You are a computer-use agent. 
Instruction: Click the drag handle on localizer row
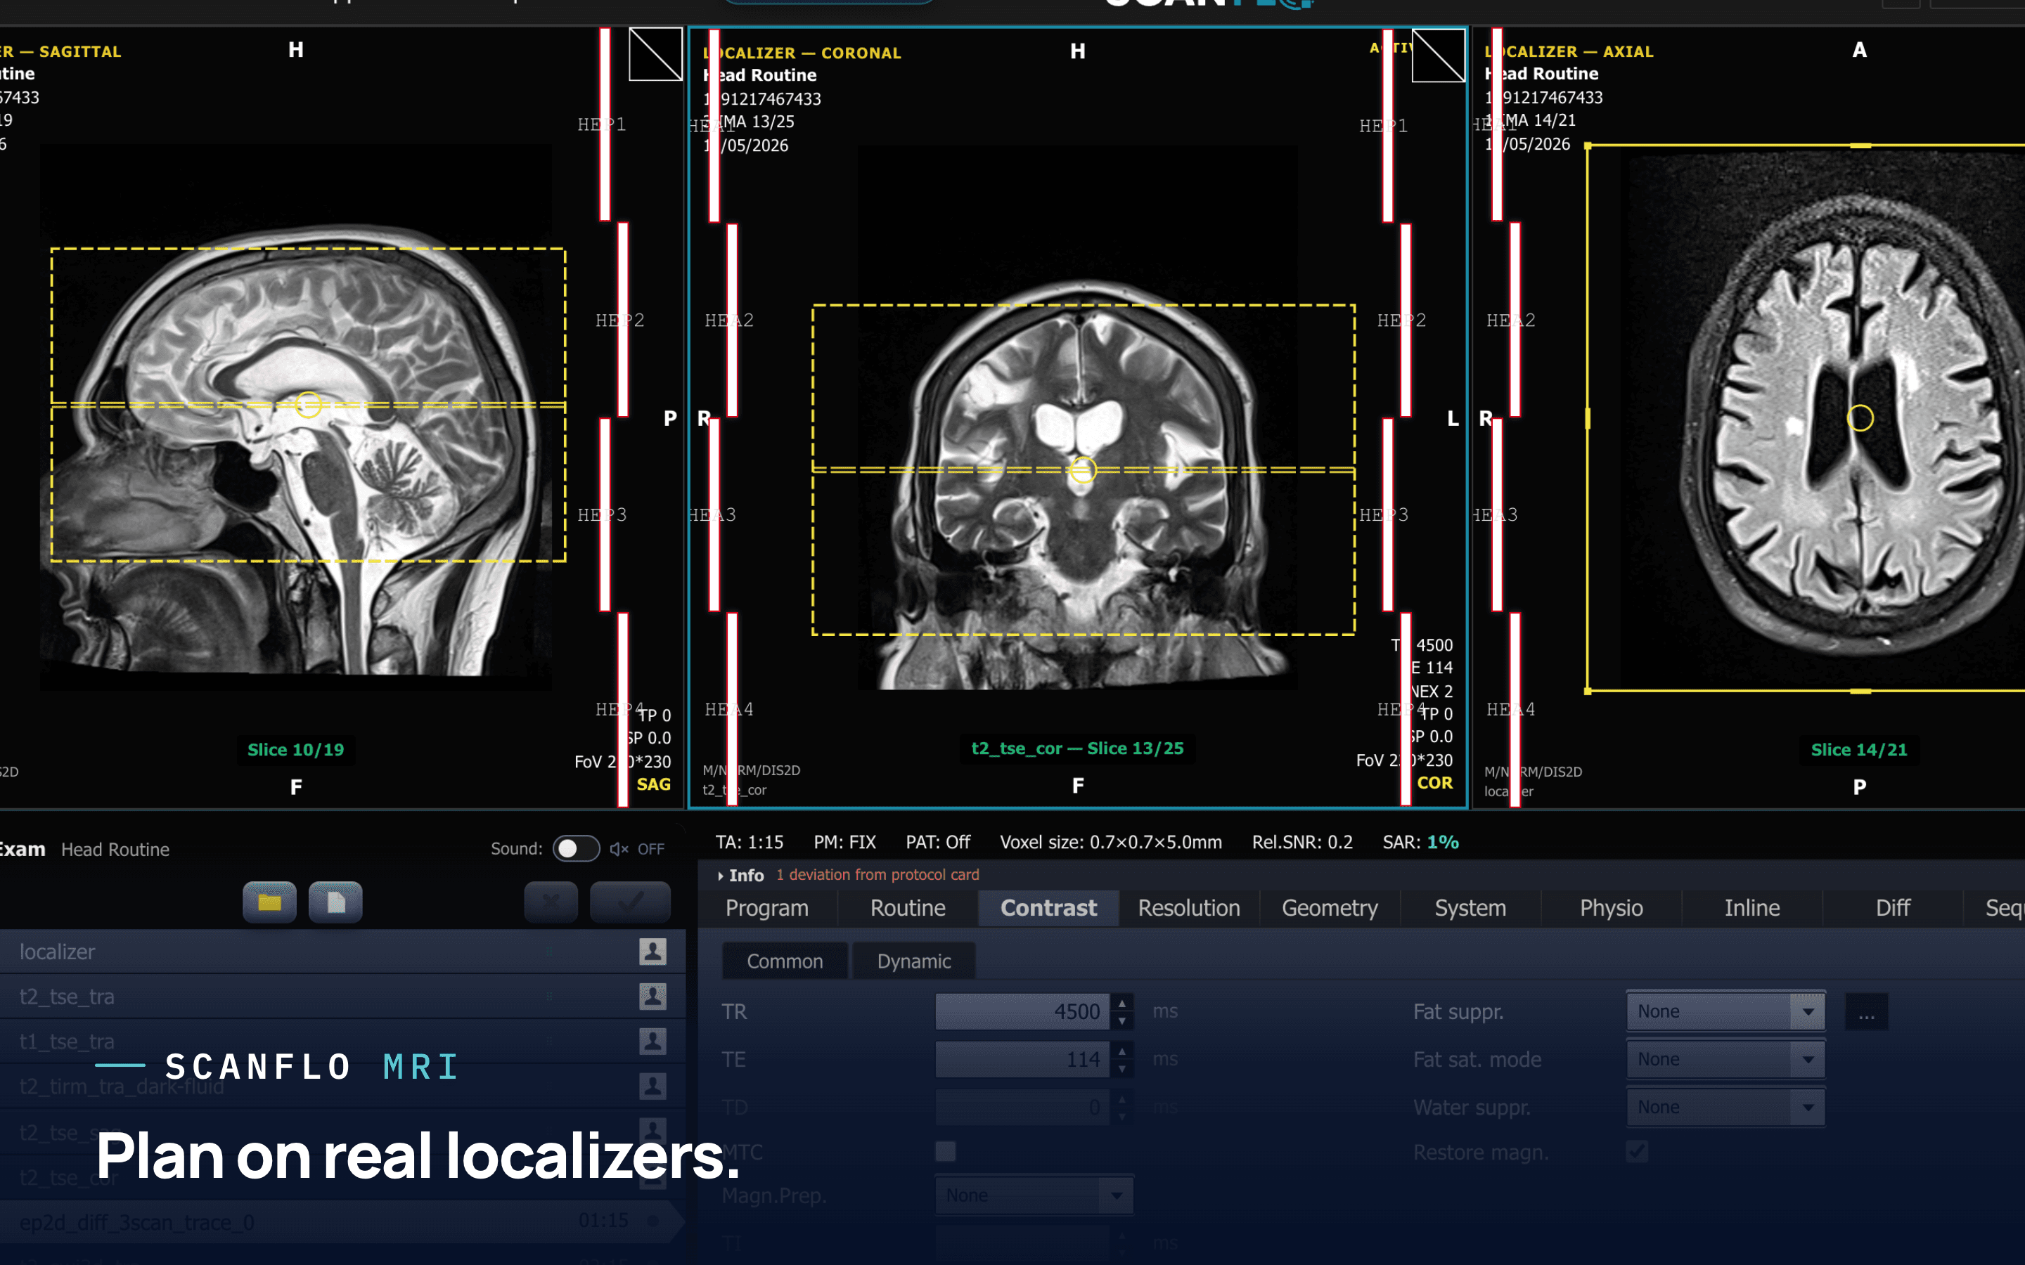pyautogui.click(x=549, y=952)
